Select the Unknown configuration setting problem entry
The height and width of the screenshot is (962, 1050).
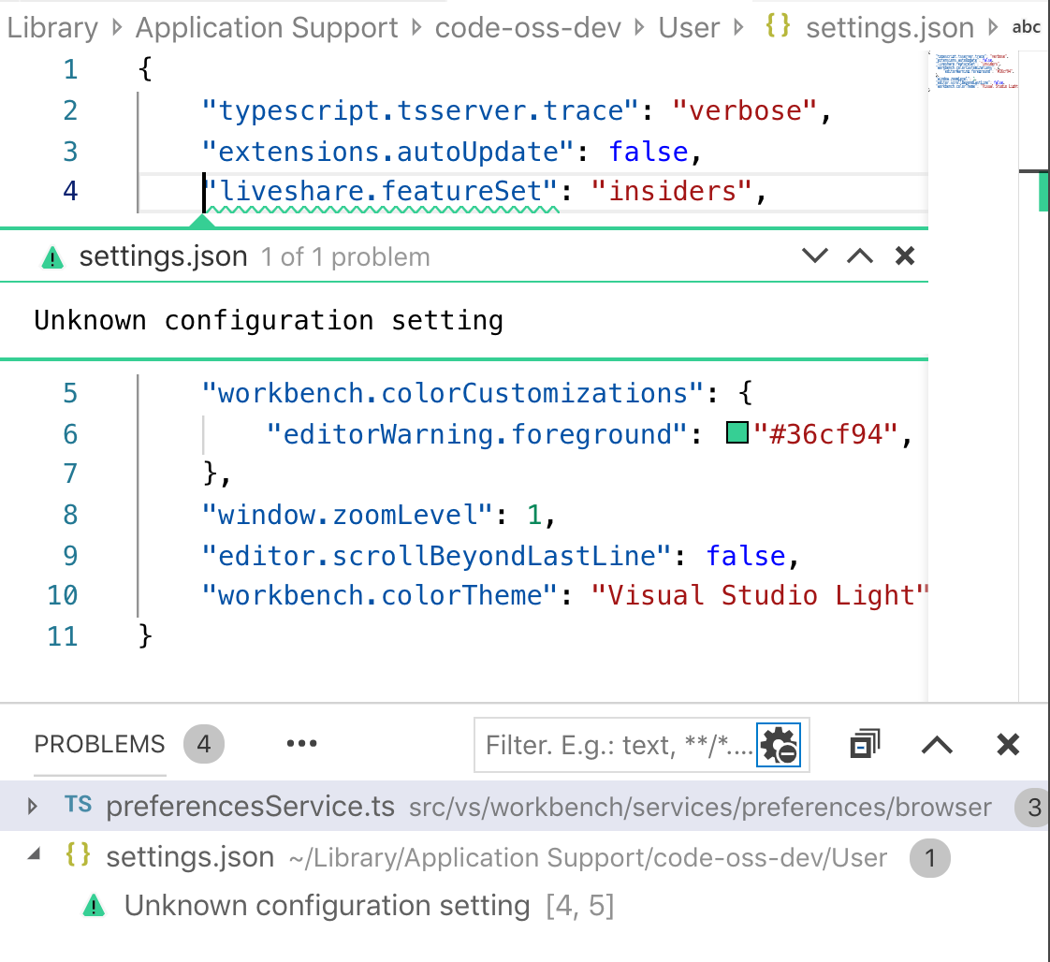pyautogui.click(x=328, y=905)
